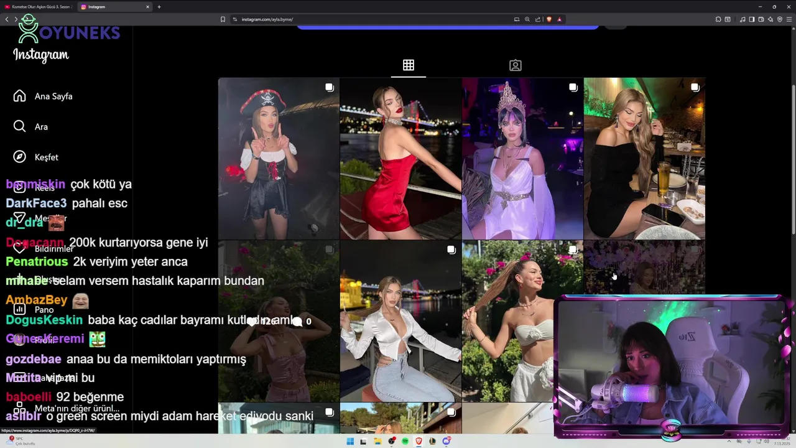Open Brave Rewards triangle icon
The width and height of the screenshot is (796, 448).
560,19
